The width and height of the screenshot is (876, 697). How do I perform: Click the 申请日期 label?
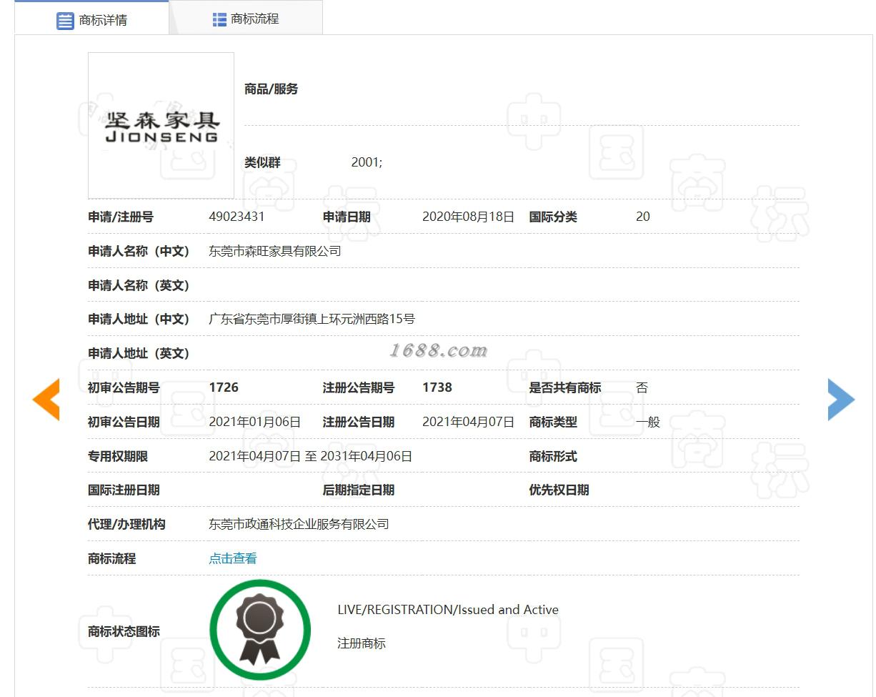347,217
